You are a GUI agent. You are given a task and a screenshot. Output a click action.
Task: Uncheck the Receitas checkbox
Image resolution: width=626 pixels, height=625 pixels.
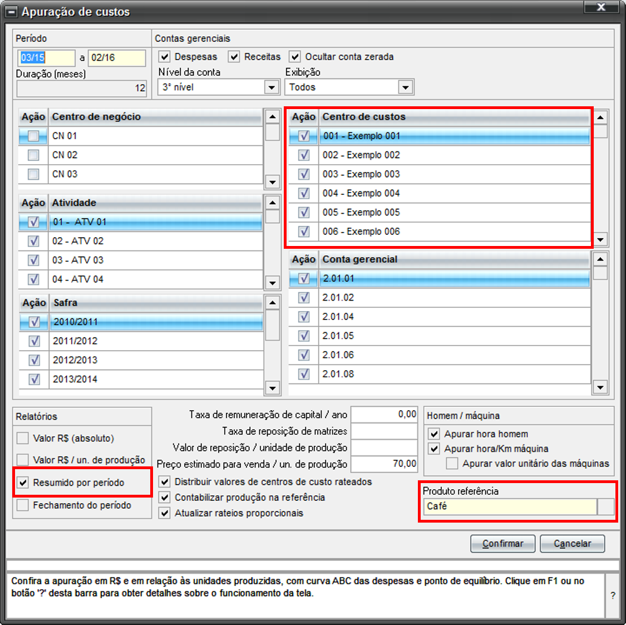[234, 57]
